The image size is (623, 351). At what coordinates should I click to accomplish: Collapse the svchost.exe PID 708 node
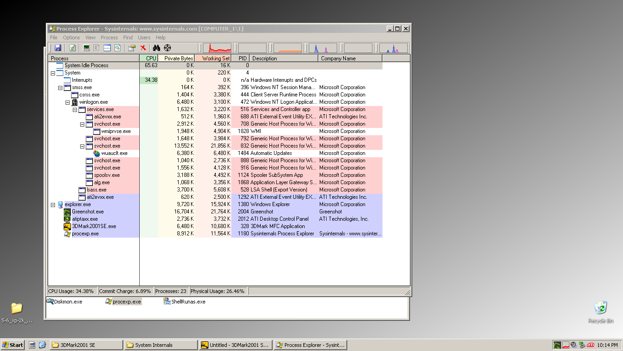coord(82,124)
